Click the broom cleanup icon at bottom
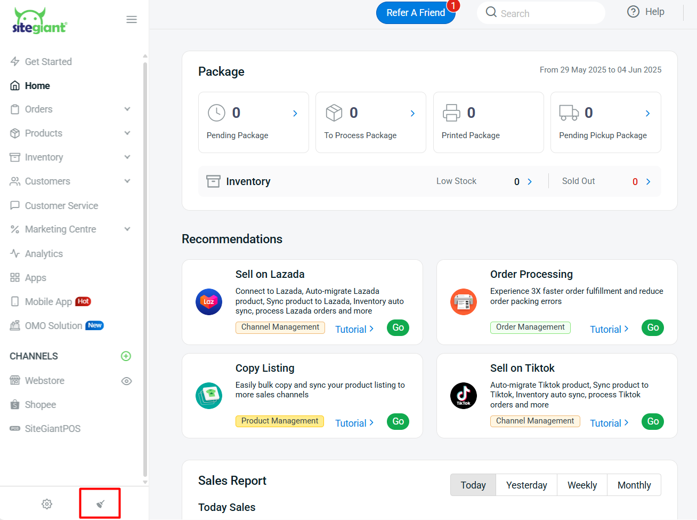This screenshot has width=697, height=520. tap(100, 503)
